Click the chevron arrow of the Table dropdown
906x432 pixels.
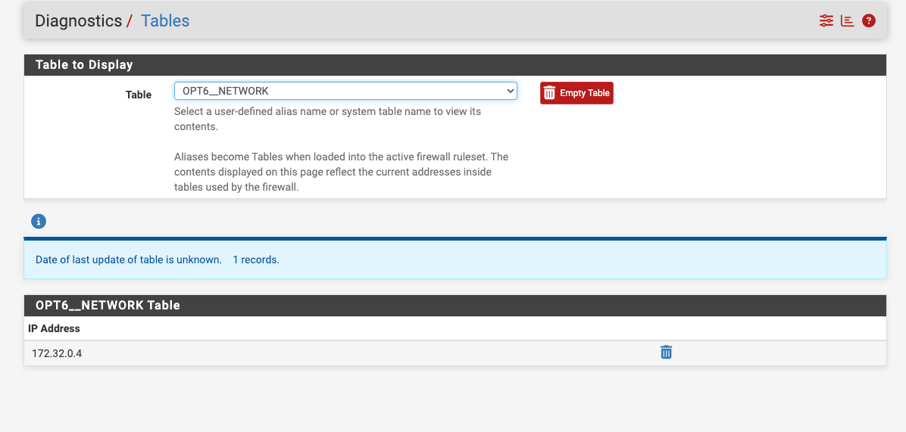click(510, 91)
